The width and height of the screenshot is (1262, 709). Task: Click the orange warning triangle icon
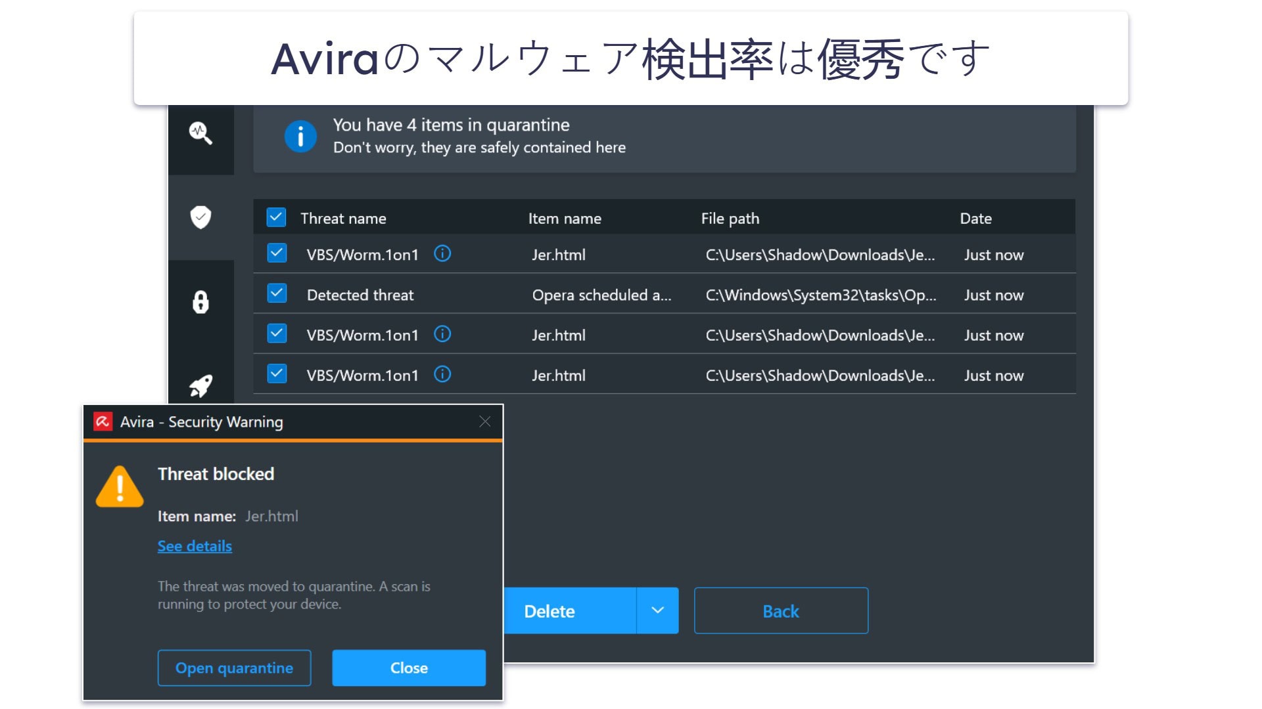point(120,487)
